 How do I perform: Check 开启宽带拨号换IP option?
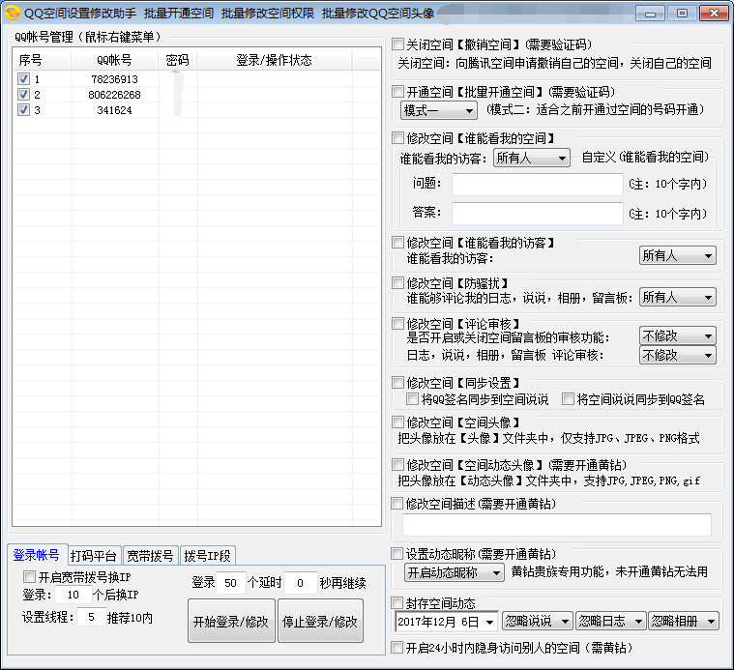tap(29, 576)
